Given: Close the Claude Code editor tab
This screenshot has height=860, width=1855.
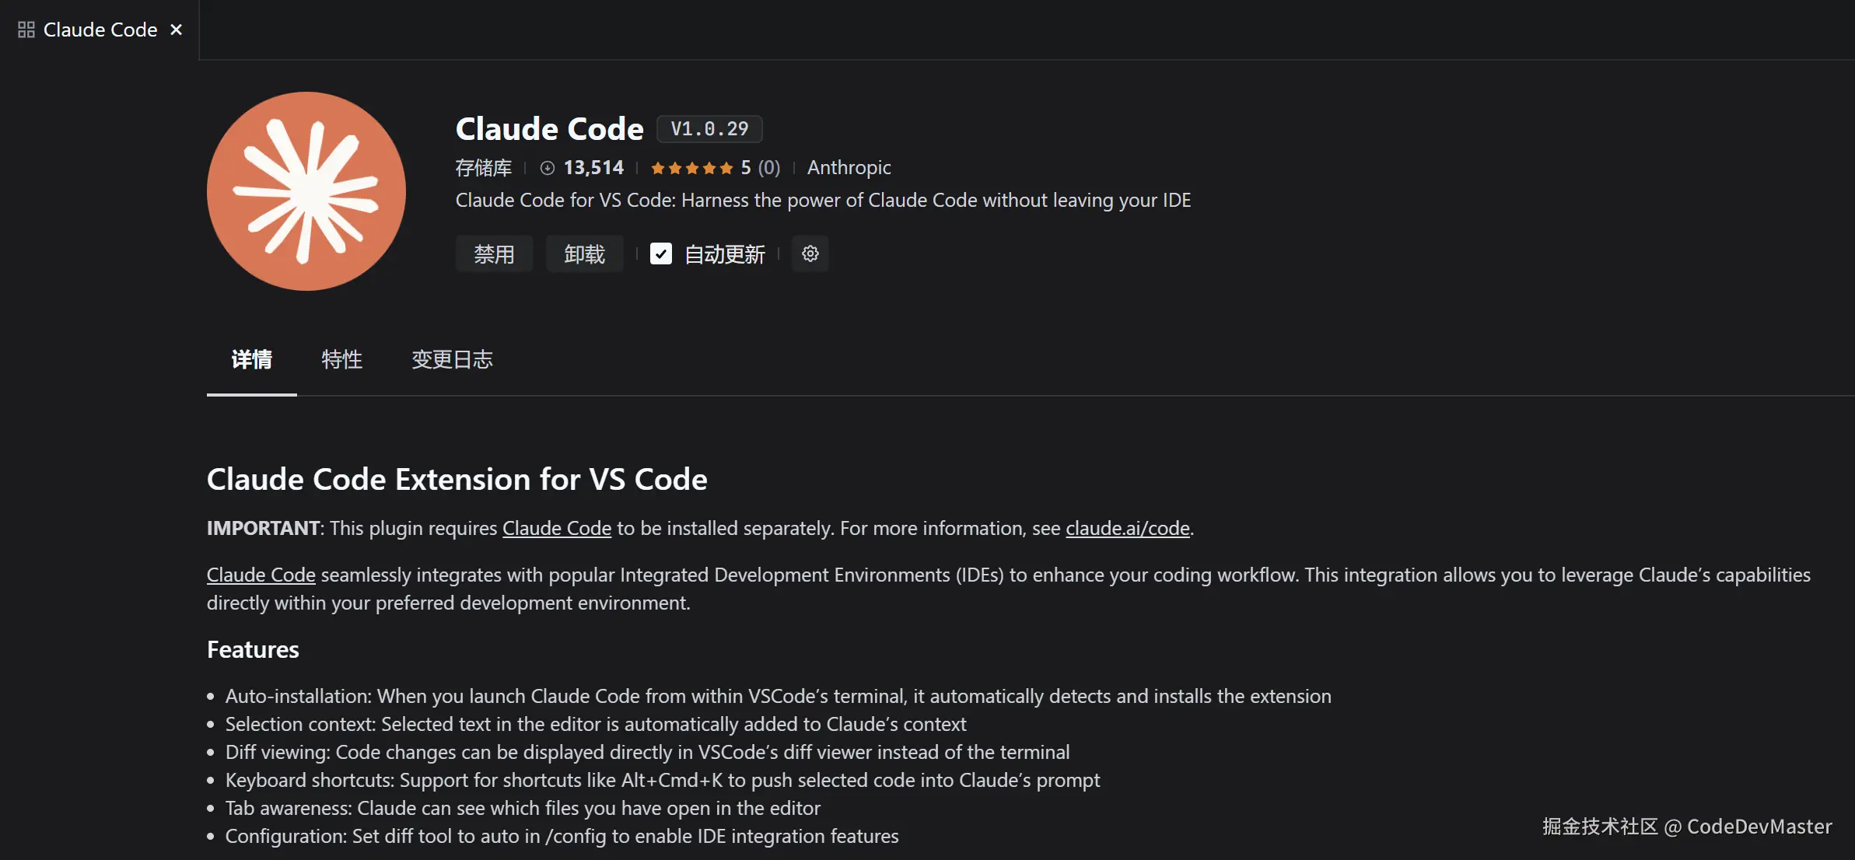Looking at the screenshot, I should [x=177, y=30].
